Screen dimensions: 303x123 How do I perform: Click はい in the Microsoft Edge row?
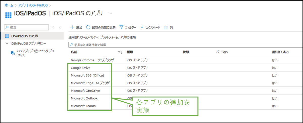(x=274, y=83)
